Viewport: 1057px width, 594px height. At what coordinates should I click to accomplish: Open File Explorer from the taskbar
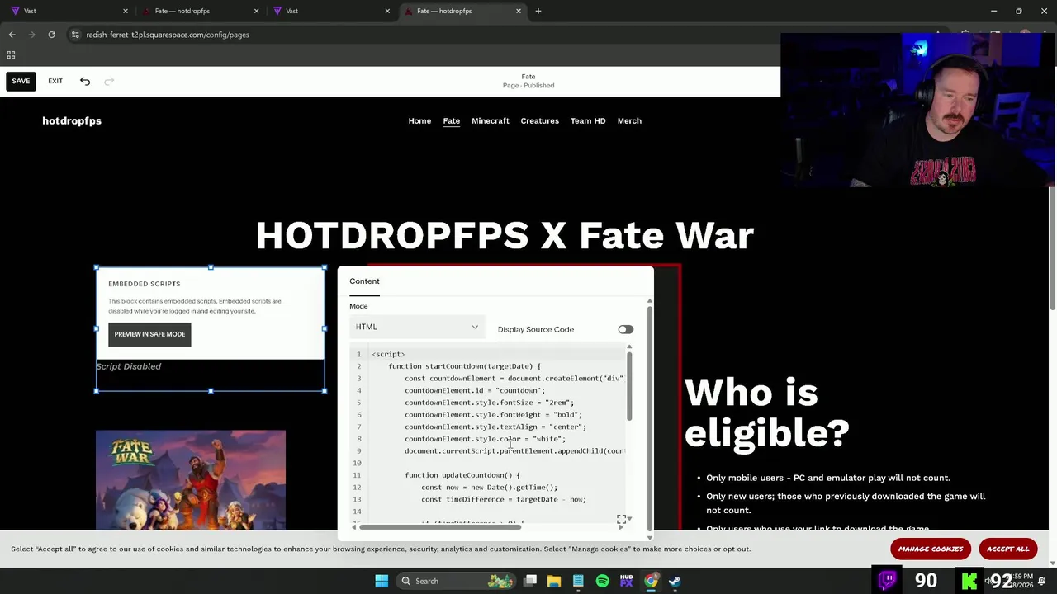554,581
